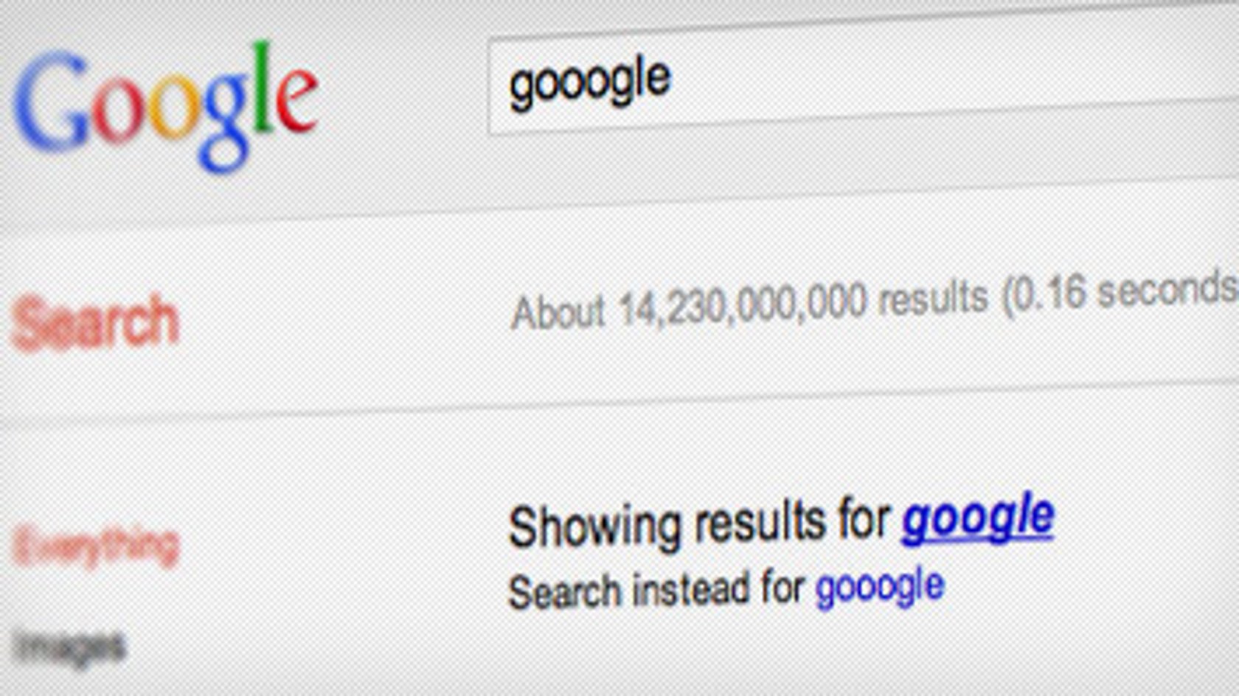
Task: Click the Search instead for text
Action: point(656,591)
